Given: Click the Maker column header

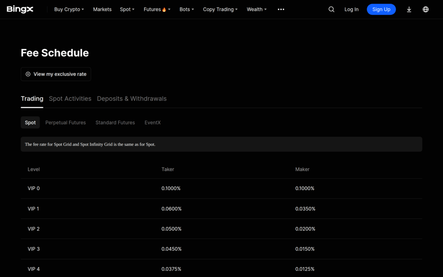Looking at the screenshot, I should click(302, 169).
